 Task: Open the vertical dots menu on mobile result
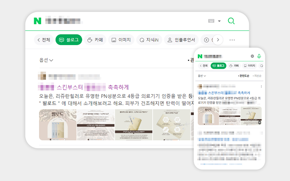(x=261, y=86)
